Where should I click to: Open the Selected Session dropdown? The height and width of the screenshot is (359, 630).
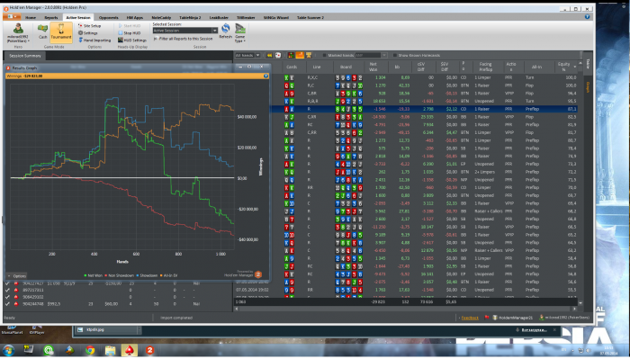click(x=184, y=31)
